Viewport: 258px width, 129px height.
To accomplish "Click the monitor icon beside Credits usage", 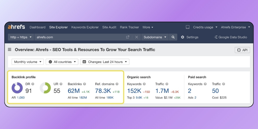I will tap(188, 27).
